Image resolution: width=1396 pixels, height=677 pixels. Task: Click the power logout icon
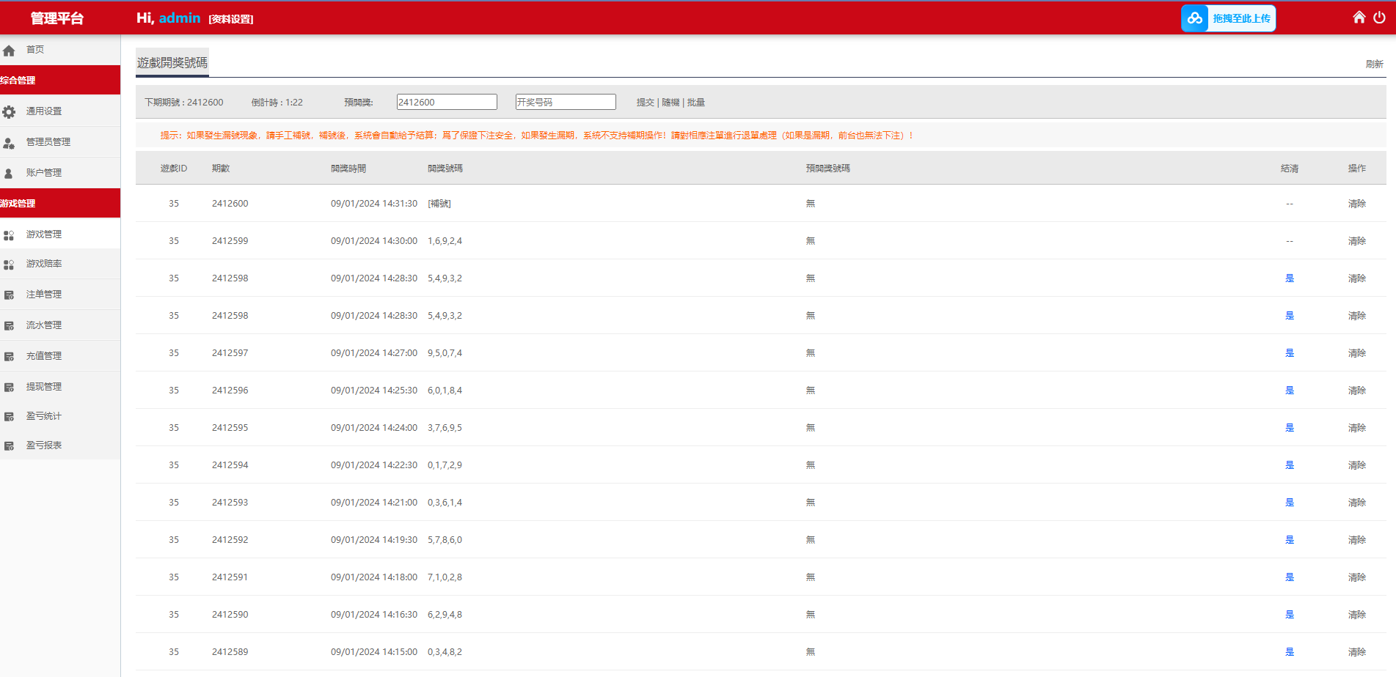[1379, 18]
